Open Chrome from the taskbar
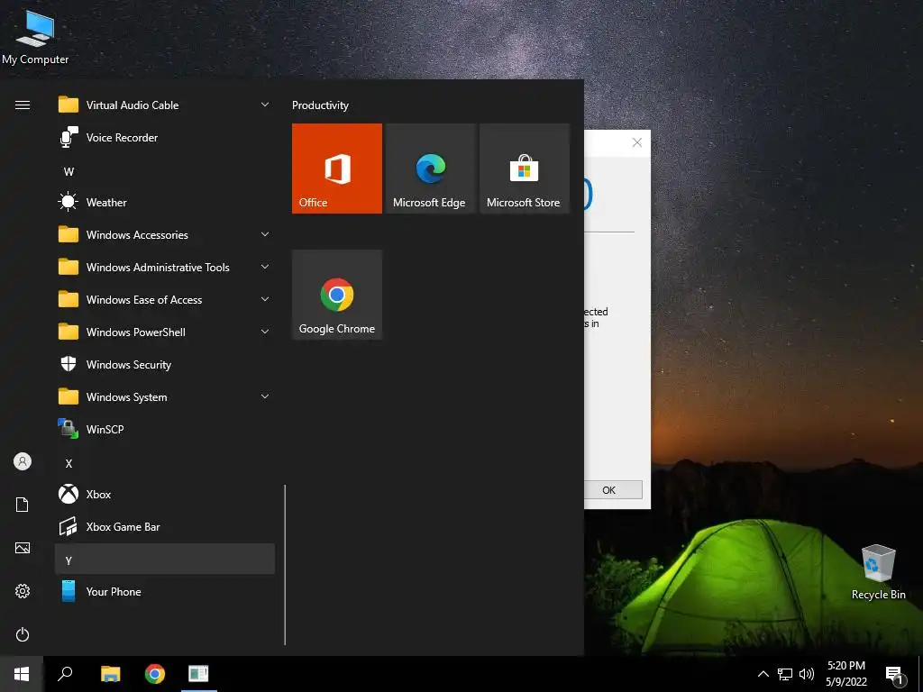The height and width of the screenshot is (692, 923). point(155,674)
